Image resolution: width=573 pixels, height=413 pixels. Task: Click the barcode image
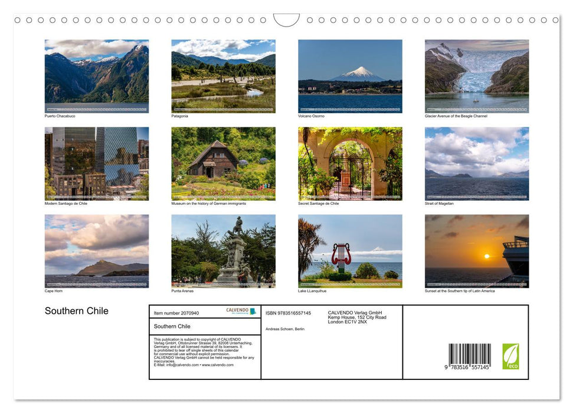469,356
